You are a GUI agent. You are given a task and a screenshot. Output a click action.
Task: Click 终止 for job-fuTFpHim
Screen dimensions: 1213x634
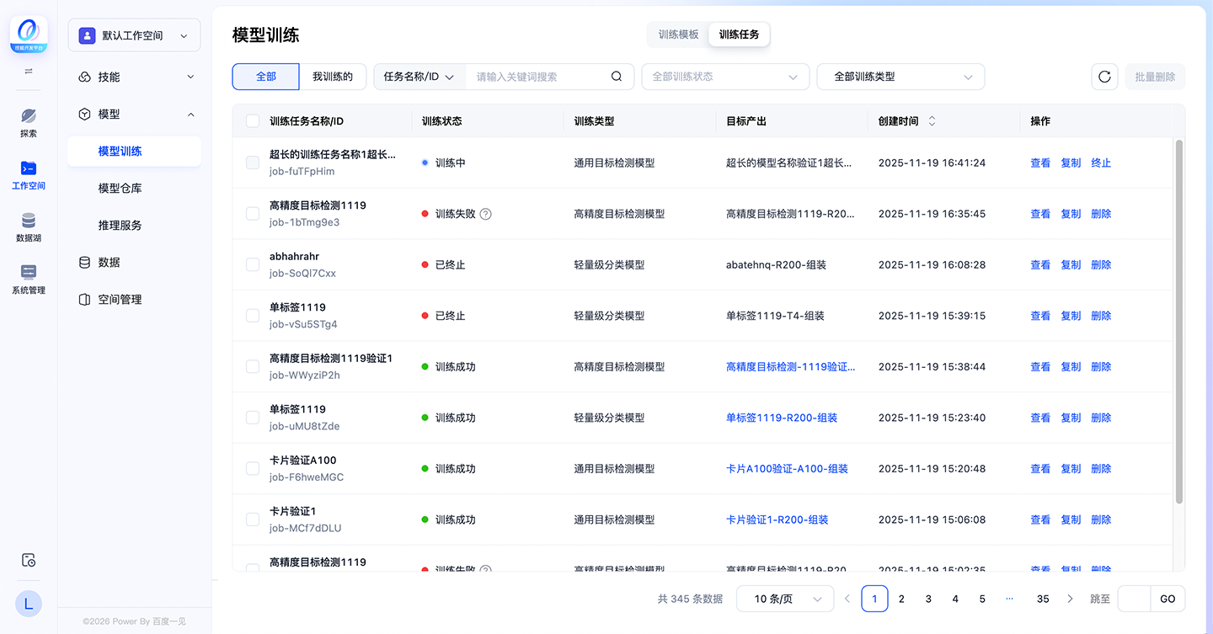(1101, 162)
